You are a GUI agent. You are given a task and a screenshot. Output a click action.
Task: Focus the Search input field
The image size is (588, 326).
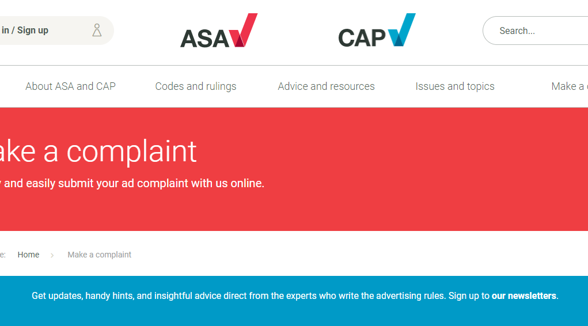click(x=541, y=31)
